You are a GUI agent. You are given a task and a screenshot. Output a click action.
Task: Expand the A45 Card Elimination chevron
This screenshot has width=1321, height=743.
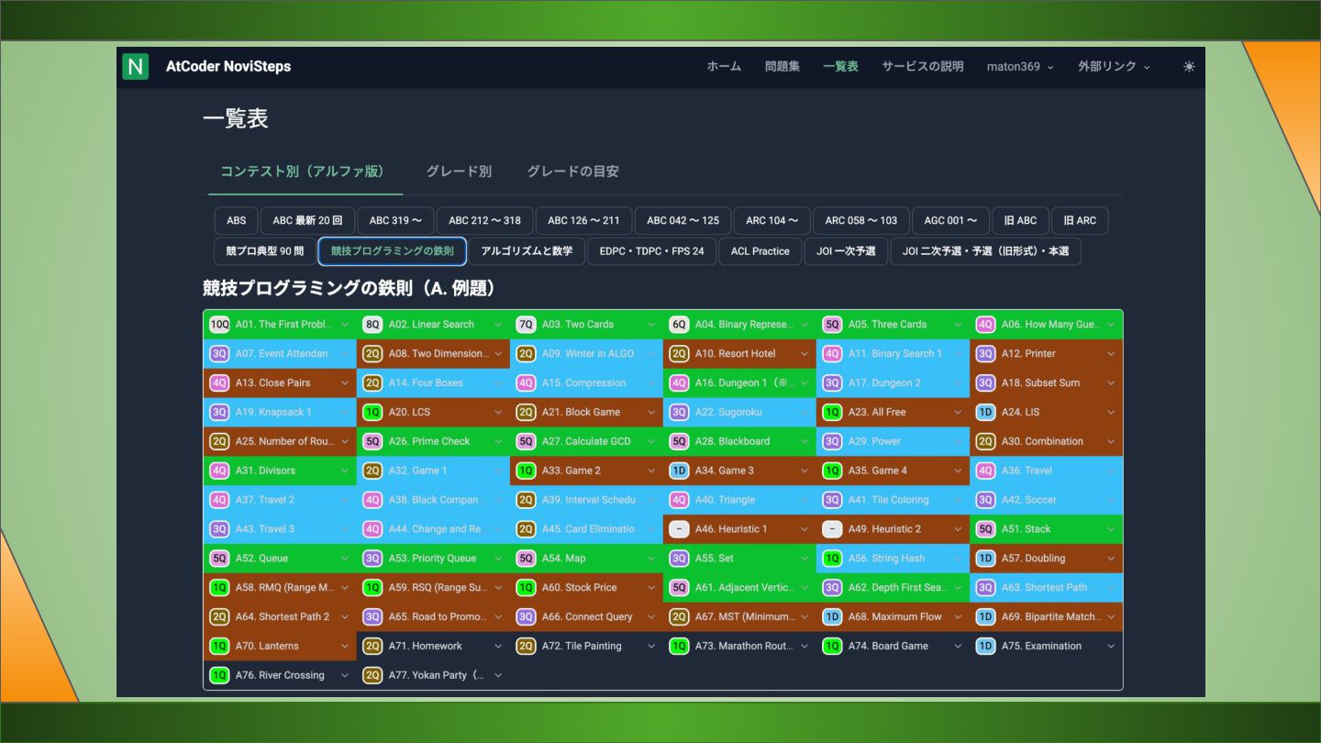(651, 529)
